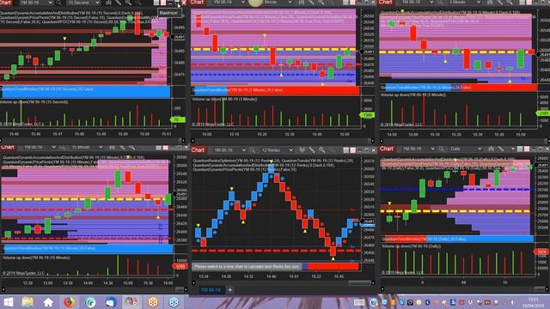Select zoom tool in 15 Second chart

click(128, 3)
